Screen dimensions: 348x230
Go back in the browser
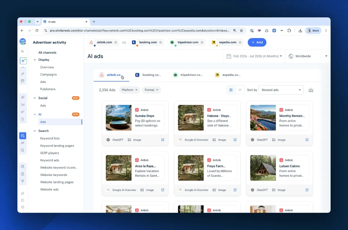click(22, 30)
